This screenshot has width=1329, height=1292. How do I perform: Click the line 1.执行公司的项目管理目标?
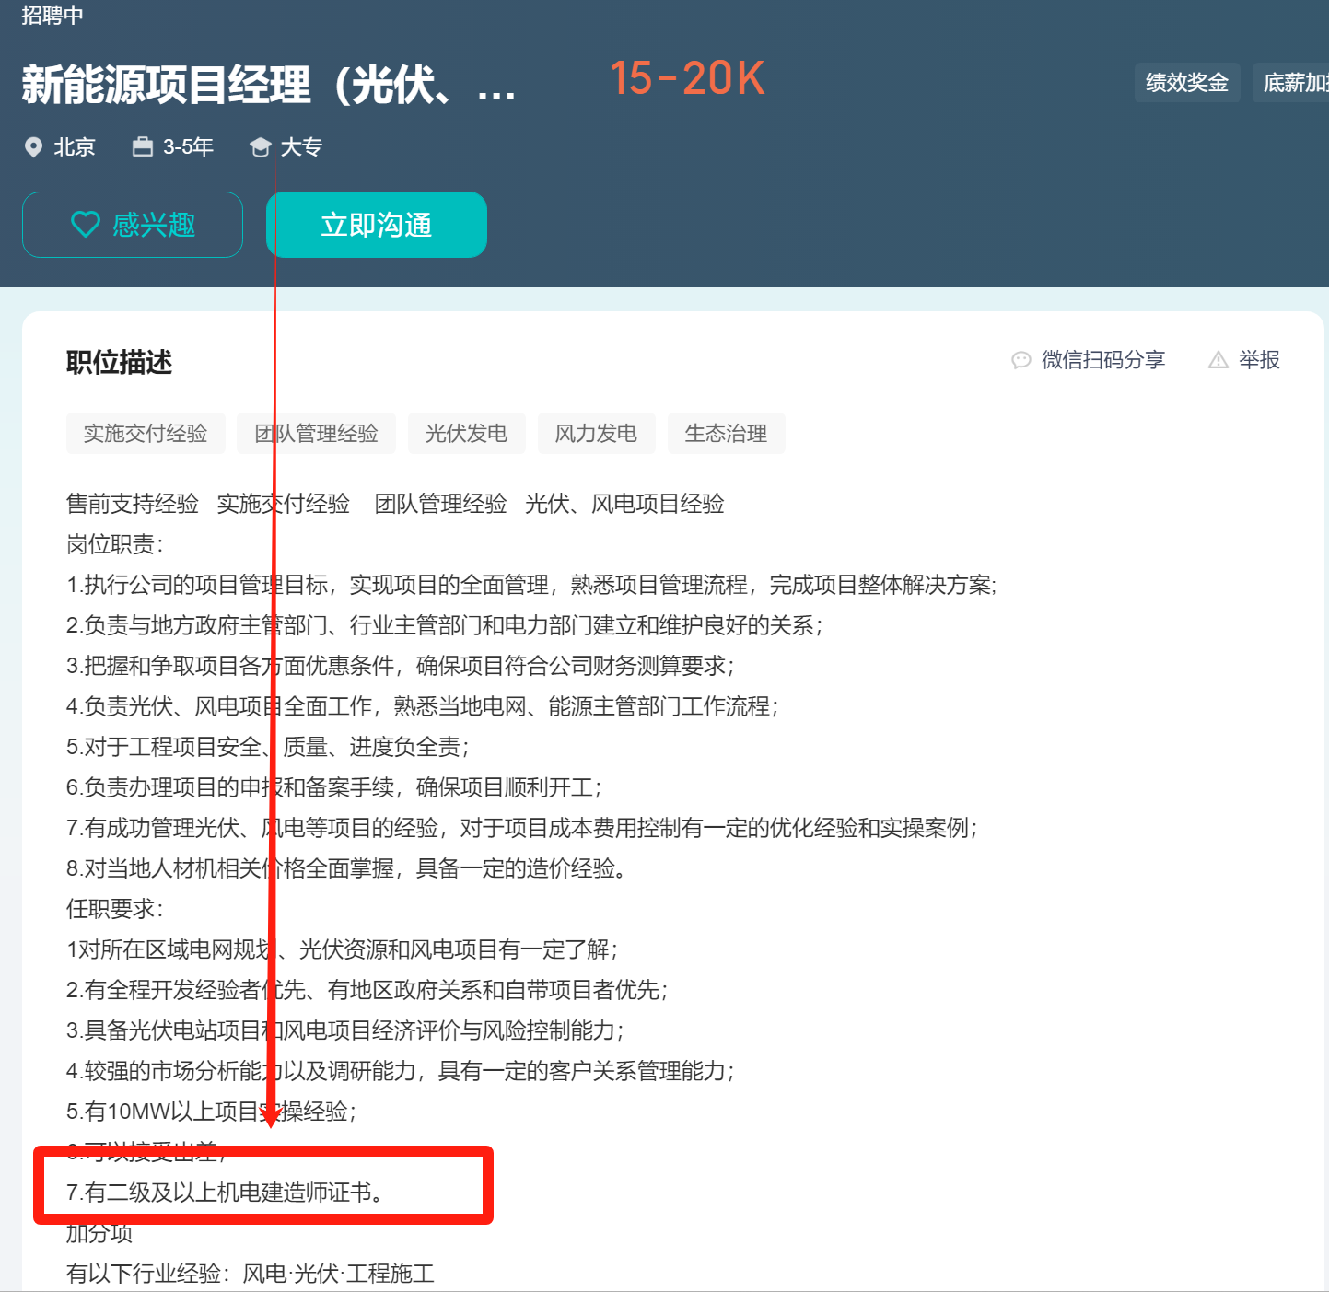coord(531,585)
